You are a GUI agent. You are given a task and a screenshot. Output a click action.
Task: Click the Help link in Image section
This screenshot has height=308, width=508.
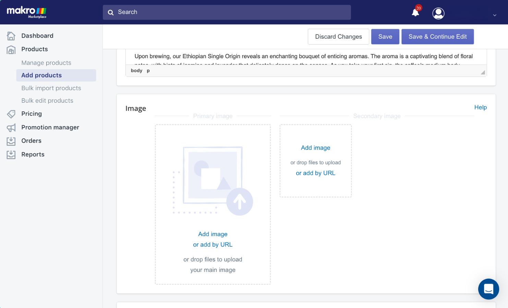(481, 107)
